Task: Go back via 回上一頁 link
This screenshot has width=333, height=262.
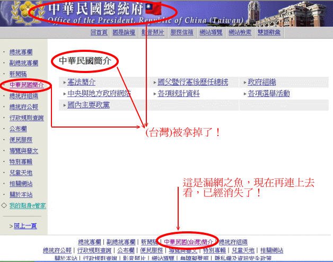Action: tap(25, 226)
